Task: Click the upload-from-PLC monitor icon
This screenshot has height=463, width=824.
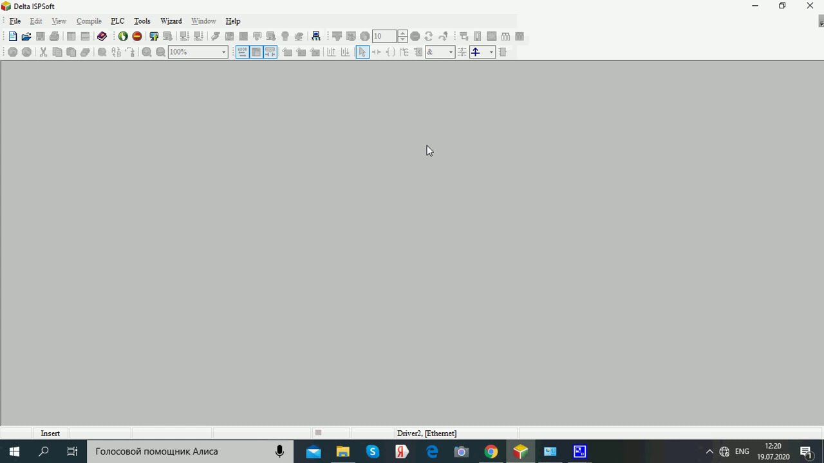Action: (154, 37)
